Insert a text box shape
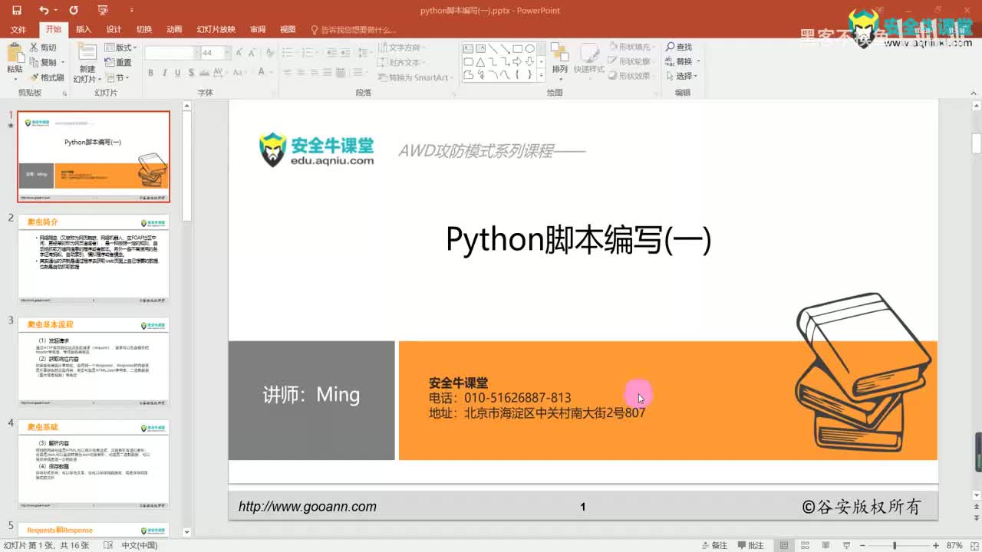 (468, 48)
